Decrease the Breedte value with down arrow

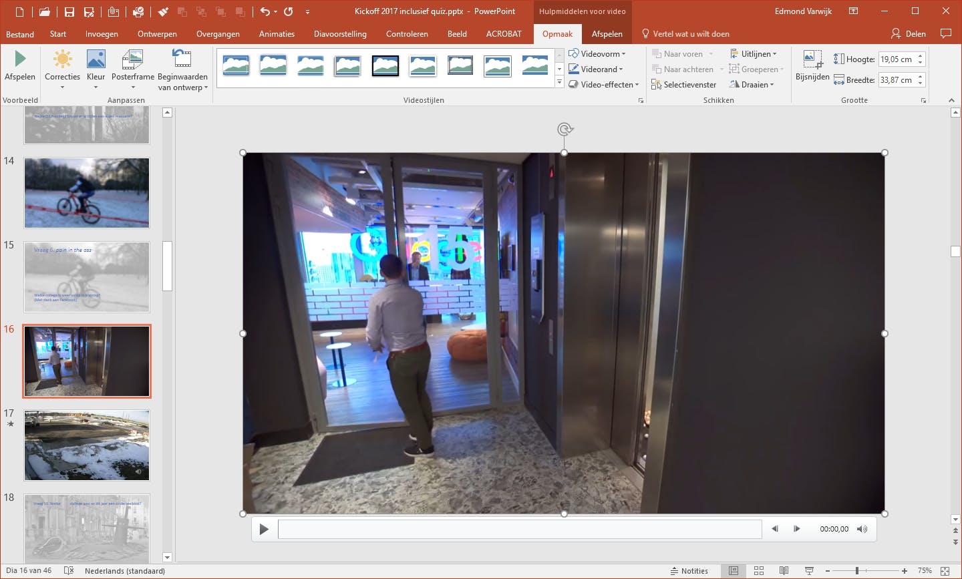[921, 83]
